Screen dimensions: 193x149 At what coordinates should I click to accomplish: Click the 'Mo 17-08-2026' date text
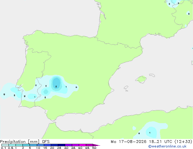pos(128,142)
